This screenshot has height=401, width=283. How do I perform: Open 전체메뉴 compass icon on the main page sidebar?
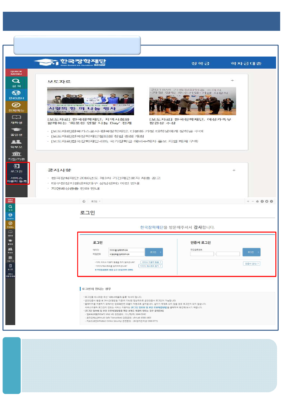16,107
